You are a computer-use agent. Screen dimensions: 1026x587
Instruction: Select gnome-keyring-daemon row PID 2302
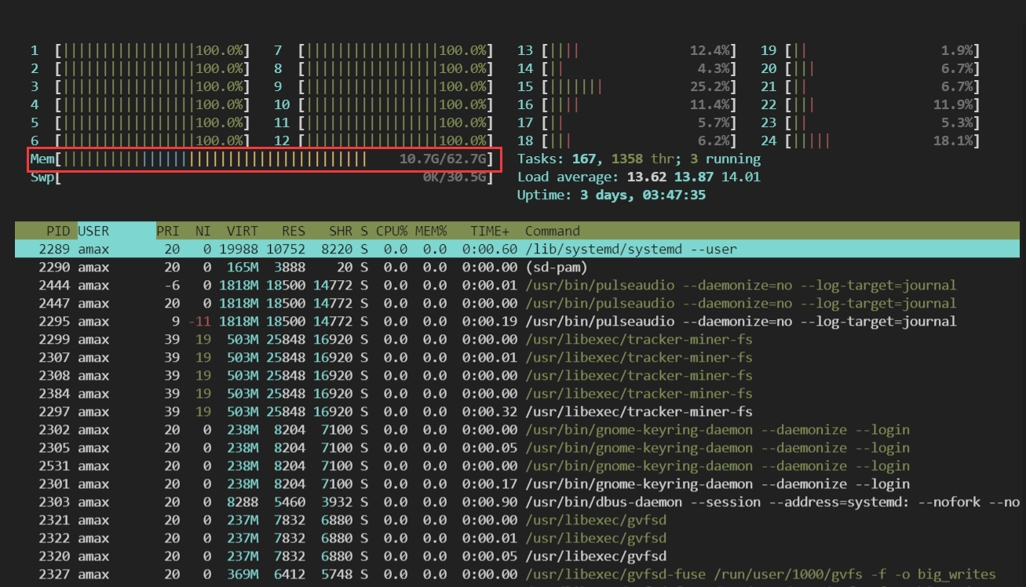tap(517, 429)
